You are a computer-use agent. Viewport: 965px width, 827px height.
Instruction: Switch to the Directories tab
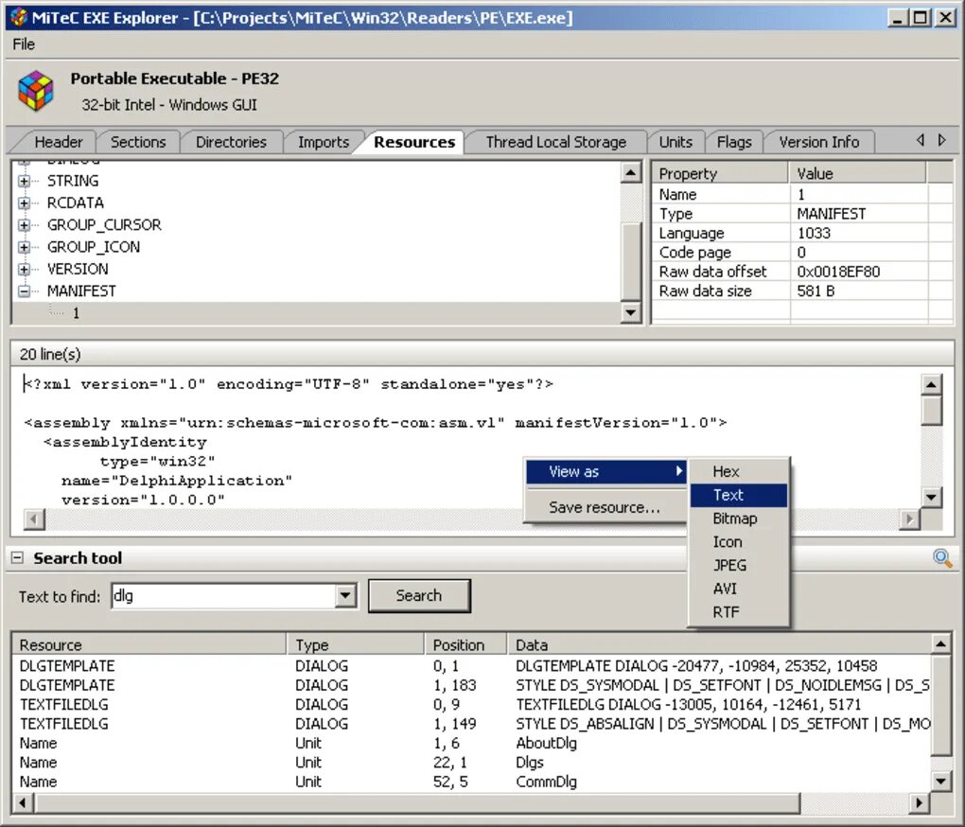pyautogui.click(x=232, y=142)
